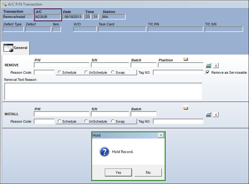
Task: Focus the Task Card field
Action: (x=122, y=29)
